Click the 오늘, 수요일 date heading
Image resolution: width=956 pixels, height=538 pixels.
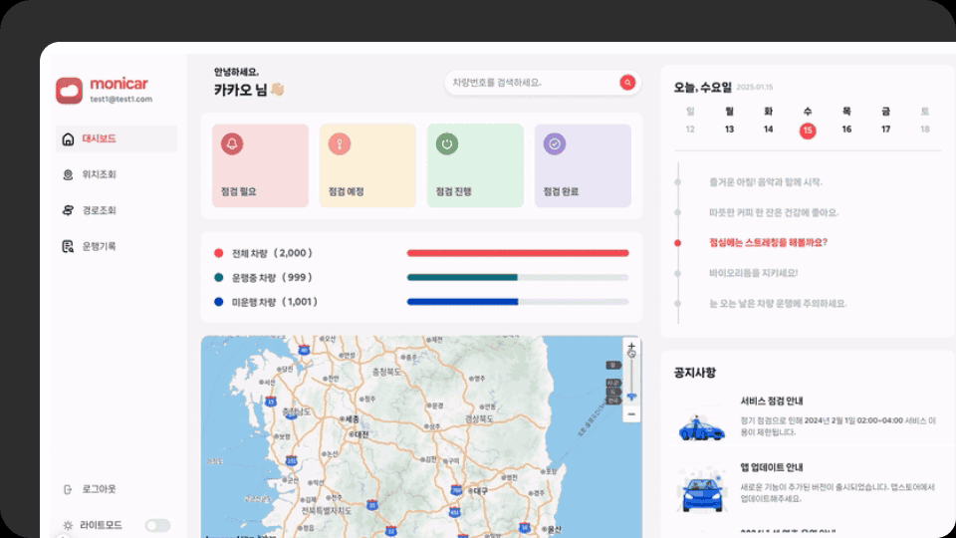click(x=702, y=88)
